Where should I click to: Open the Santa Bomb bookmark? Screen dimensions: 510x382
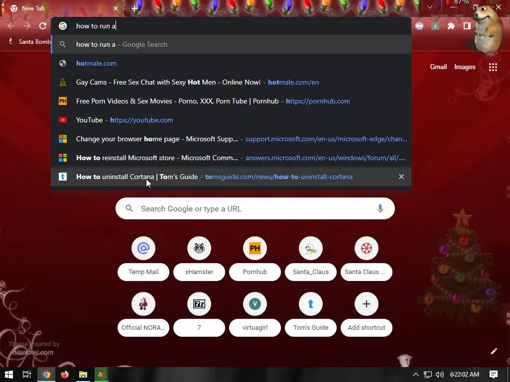[29, 42]
